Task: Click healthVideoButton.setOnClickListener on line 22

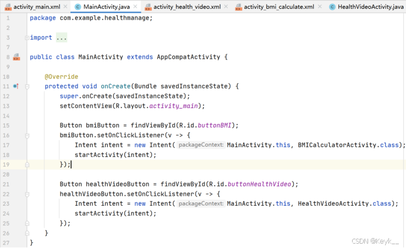Action: click(127, 194)
